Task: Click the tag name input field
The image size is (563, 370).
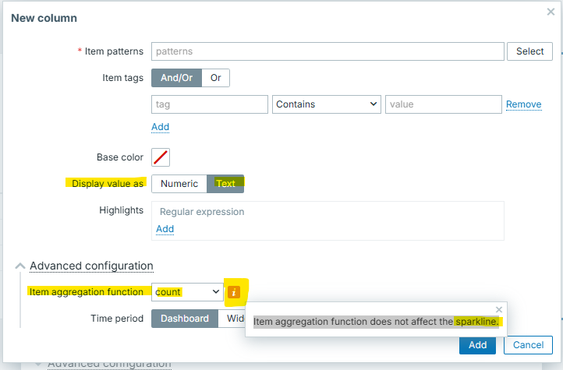Action: 209,104
